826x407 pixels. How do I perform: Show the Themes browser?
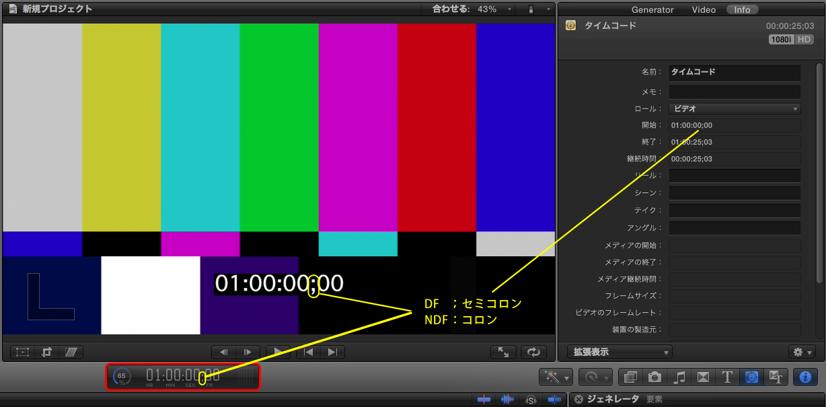point(775,377)
